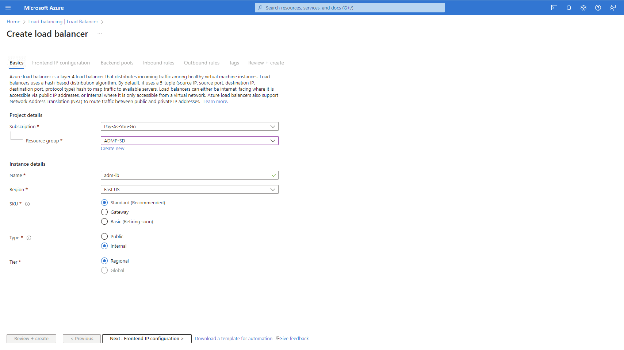The height and width of the screenshot is (350, 624).
Task: Open the Notifications bell
Action: coord(569,7)
